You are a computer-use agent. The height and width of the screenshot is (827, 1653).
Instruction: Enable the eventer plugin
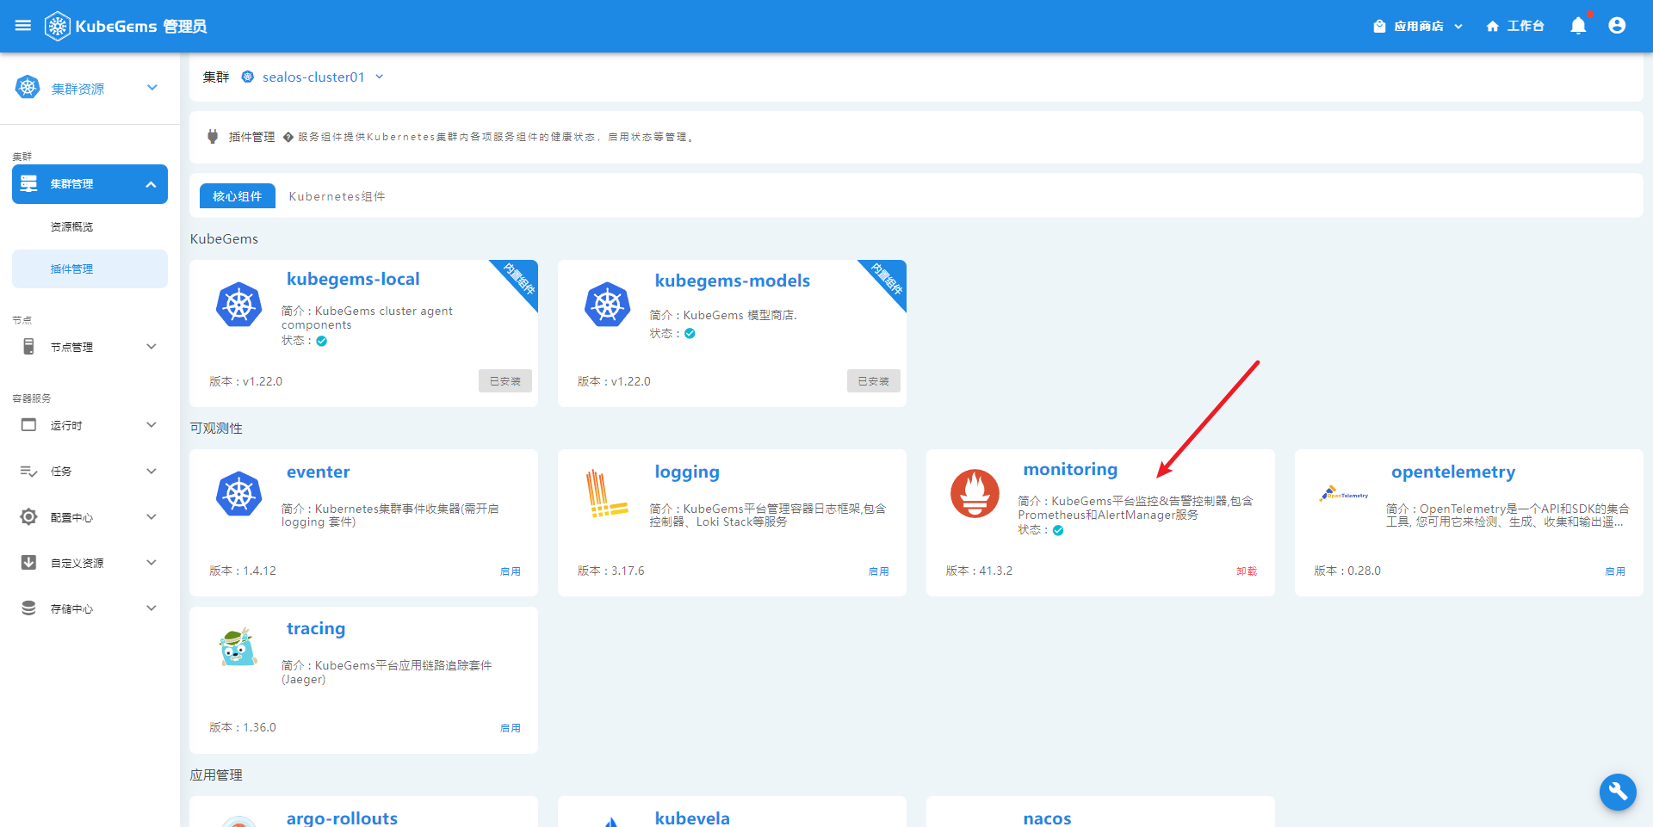click(511, 571)
